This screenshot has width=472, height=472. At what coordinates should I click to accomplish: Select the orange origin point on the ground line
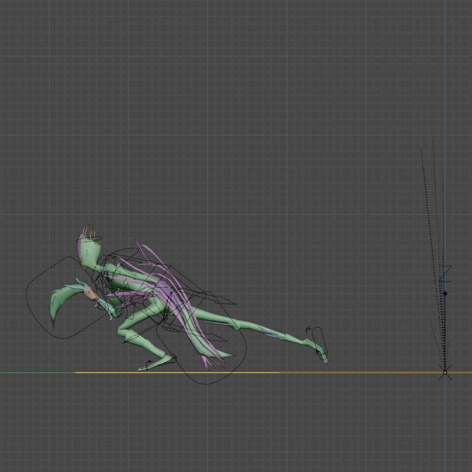click(x=445, y=373)
